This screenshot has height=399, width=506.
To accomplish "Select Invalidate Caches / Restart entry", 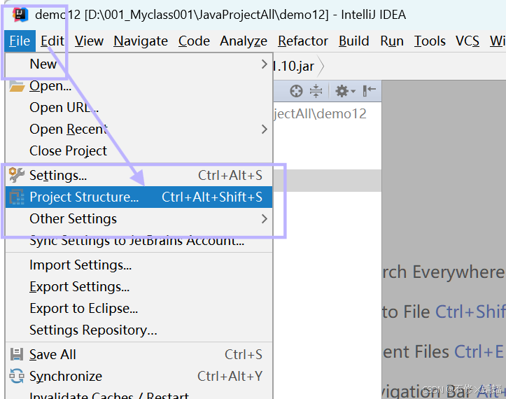I will [x=139, y=394].
